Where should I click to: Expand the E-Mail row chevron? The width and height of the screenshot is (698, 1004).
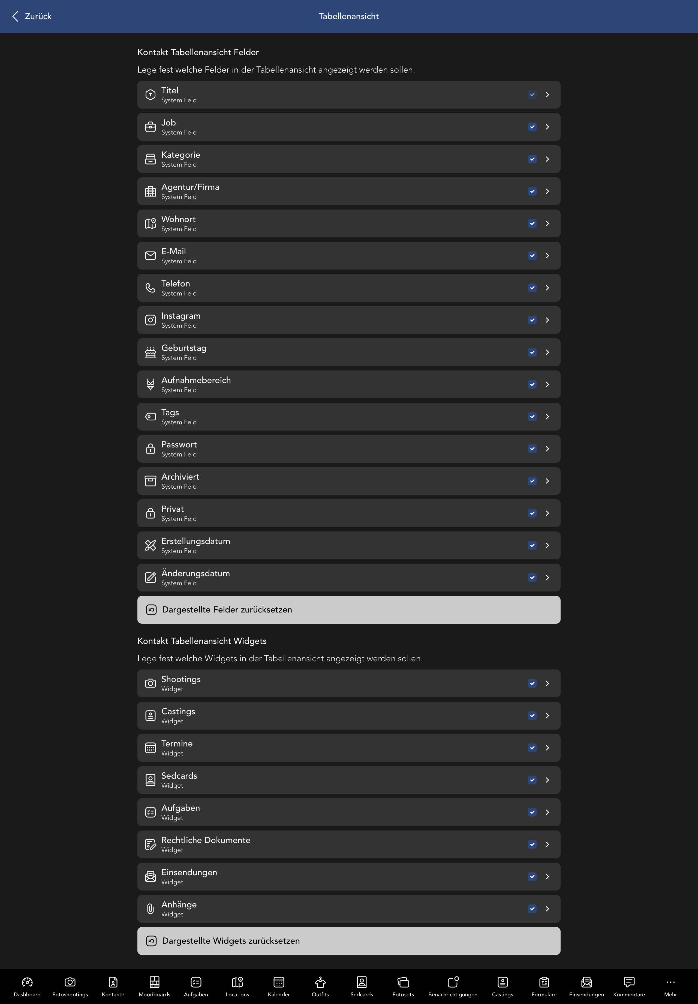pos(547,256)
